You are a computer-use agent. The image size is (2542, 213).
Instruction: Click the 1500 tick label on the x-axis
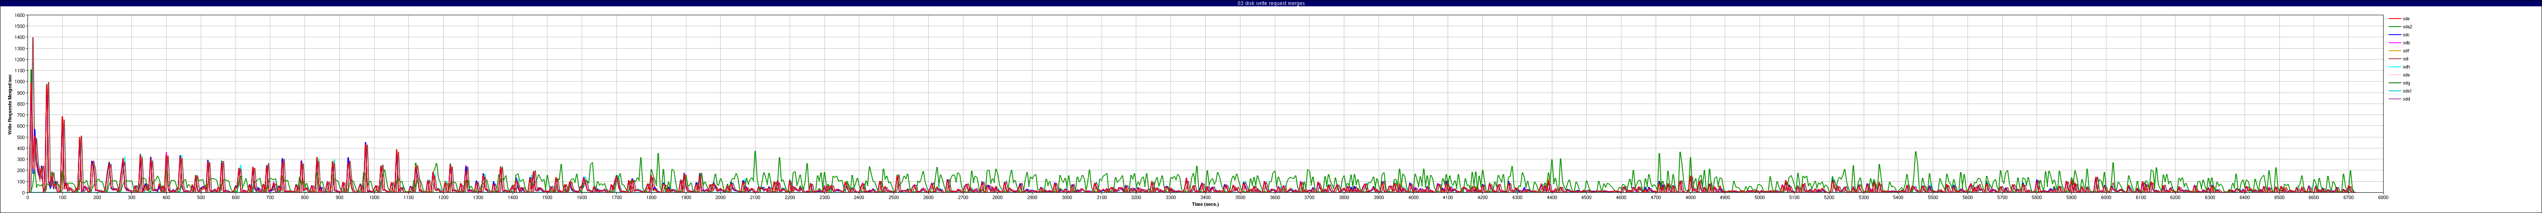pyautogui.click(x=548, y=198)
